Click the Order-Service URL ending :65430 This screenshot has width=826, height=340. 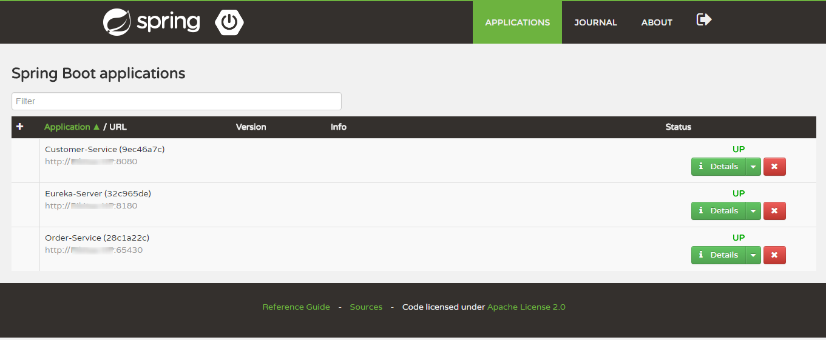click(94, 250)
